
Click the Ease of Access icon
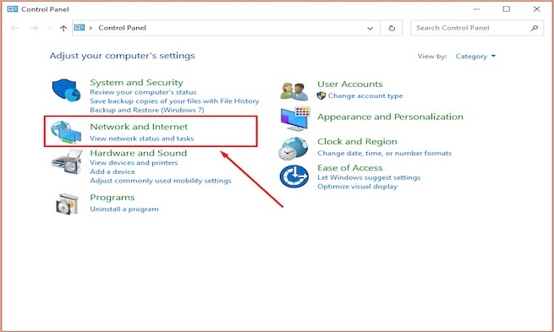coord(294,177)
